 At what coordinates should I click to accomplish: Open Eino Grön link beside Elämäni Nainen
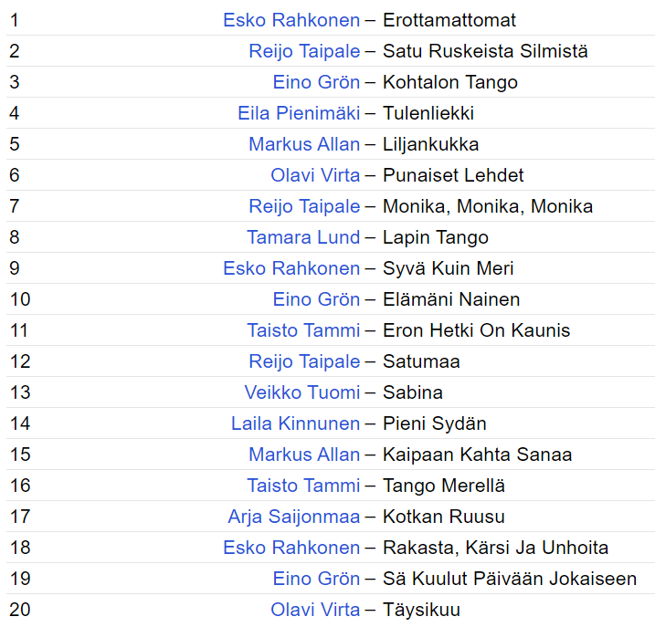[316, 299]
